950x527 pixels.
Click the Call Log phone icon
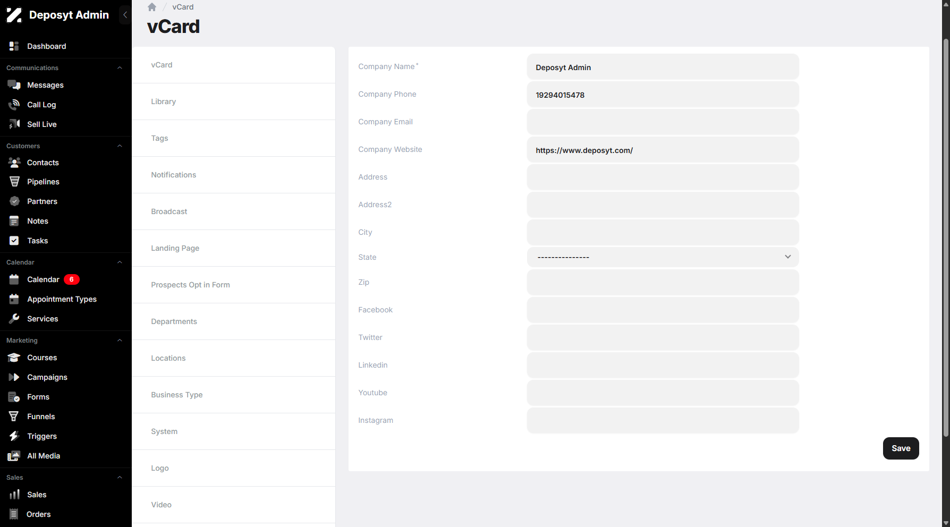point(14,105)
